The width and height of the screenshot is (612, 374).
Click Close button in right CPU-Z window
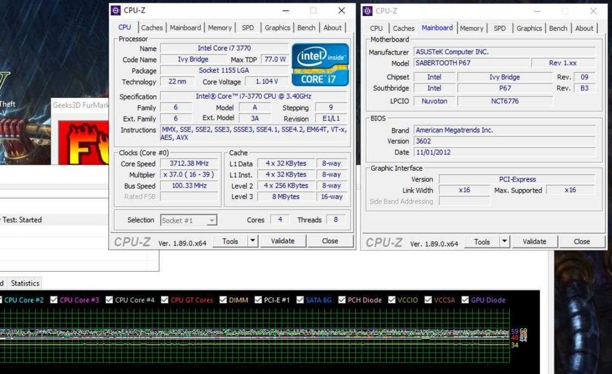coord(582,242)
